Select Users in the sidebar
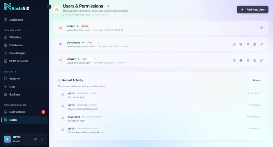273x147 pixels. click(x=24, y=120)
